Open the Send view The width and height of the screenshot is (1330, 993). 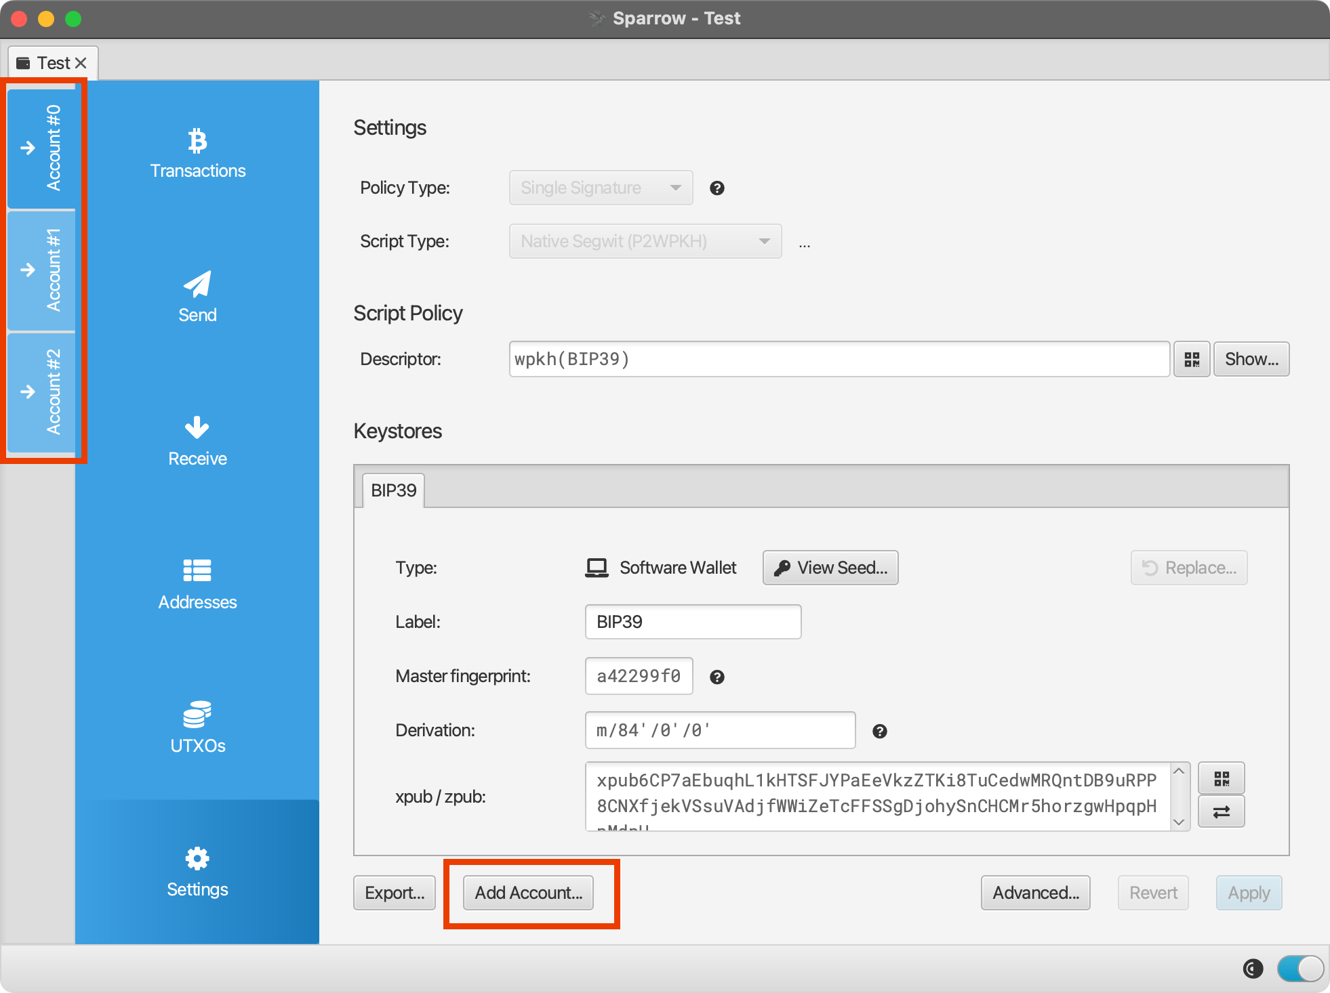(x=197, y=297)
